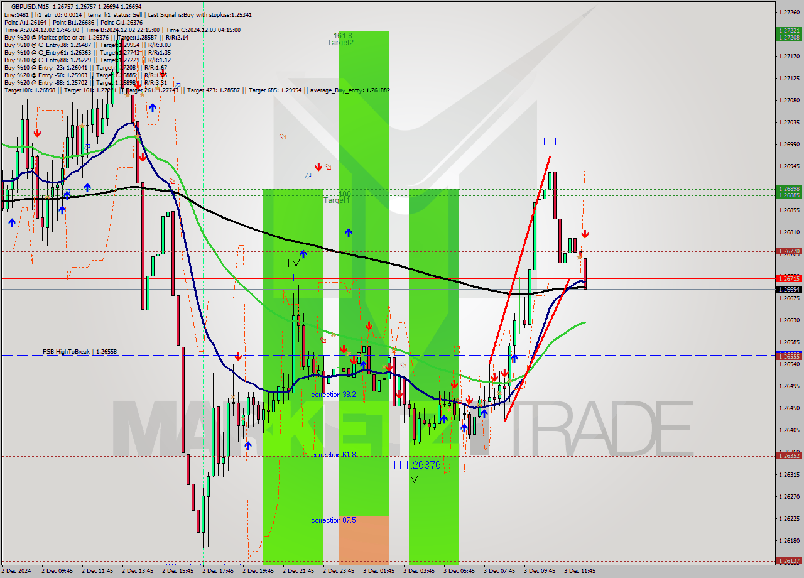Screen dimensions: 804x578
Task: Click the 'I I I 1.26376' wave label
Action: (414, 465)
